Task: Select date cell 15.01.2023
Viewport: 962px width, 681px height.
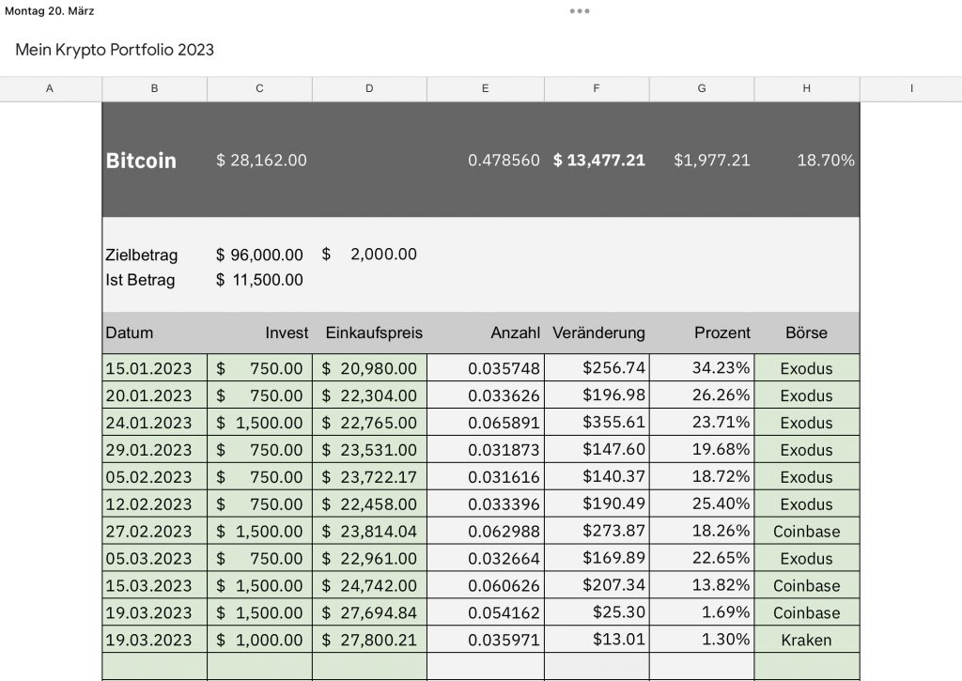Action: (x=155, y=368)
